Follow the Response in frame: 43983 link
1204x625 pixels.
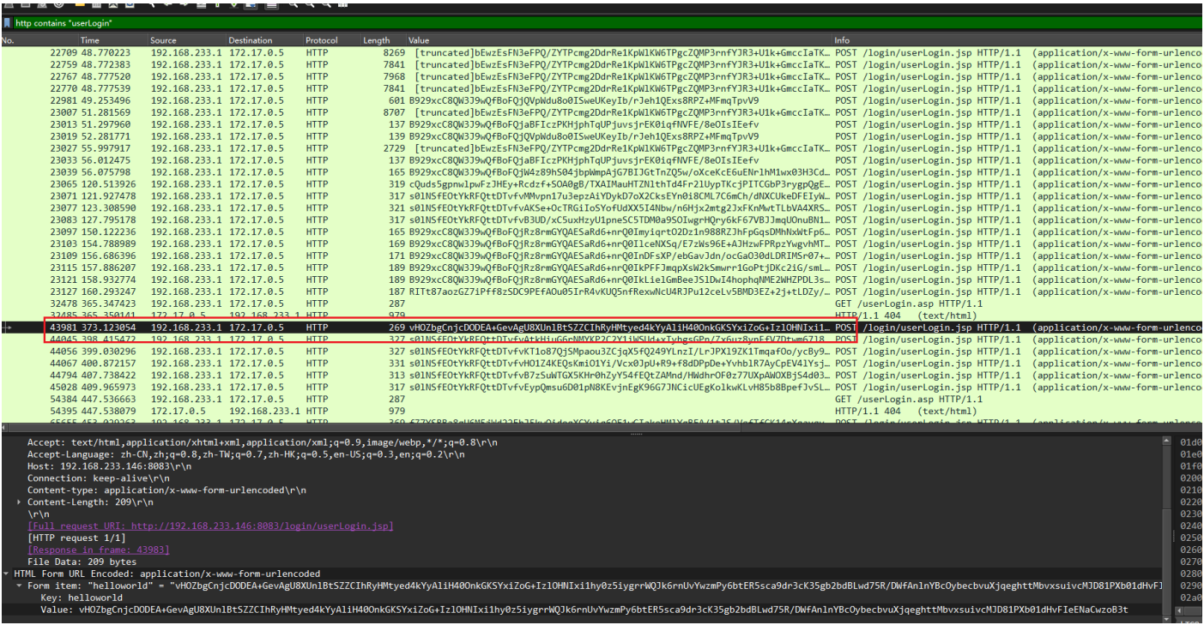tap(98, 550)
